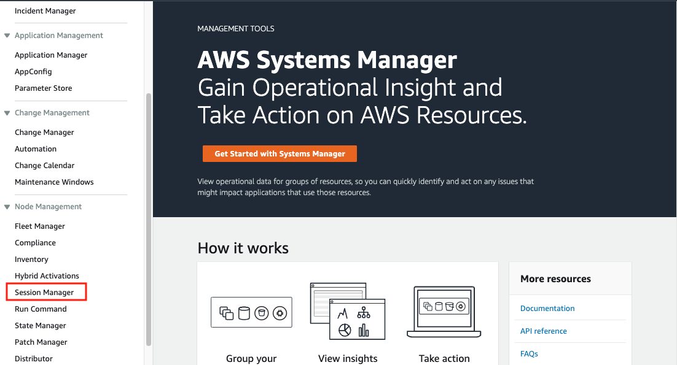Open Session Manager in sidebar
Image resolution: width=677 pixels, height=365 pixels.
click(x=44, y=293)
